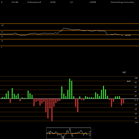Screen dimensions: 139x139
Task: Click the 40 label on the MR right axis
Action: point(136,91)
